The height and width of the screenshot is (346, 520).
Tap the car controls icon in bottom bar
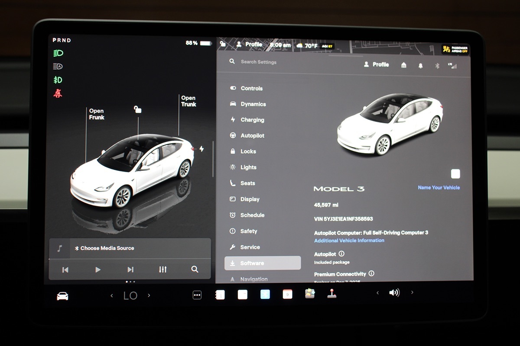(x=62, y=296)
